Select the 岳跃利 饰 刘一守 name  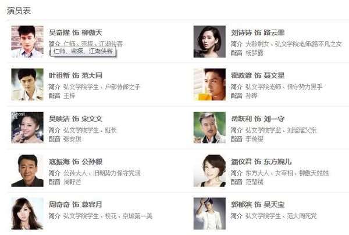click(258, 119)
